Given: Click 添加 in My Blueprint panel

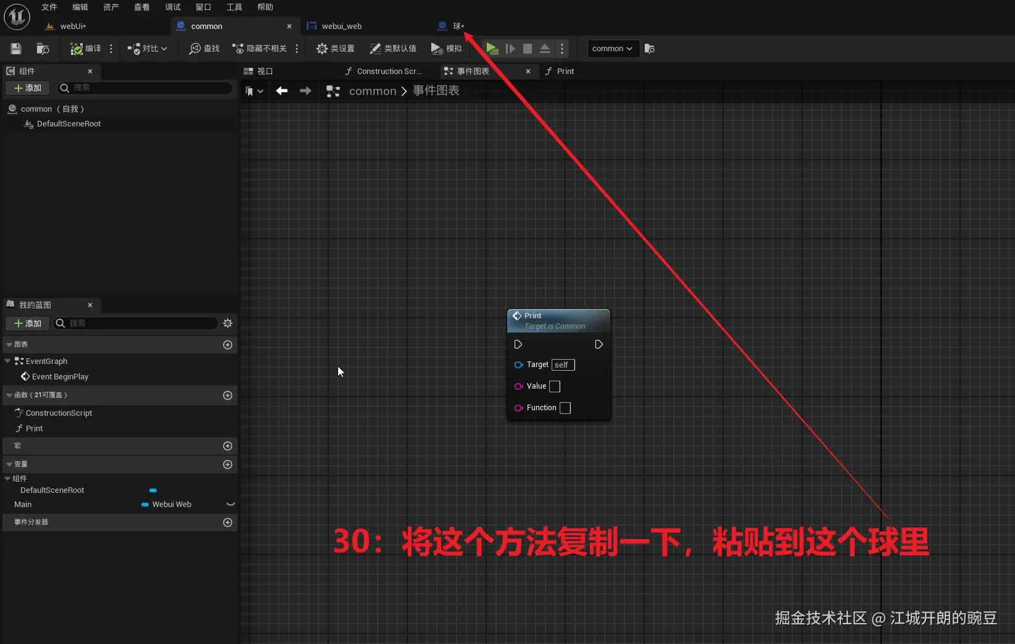Looking at the screenshot, I should point(28,323).
